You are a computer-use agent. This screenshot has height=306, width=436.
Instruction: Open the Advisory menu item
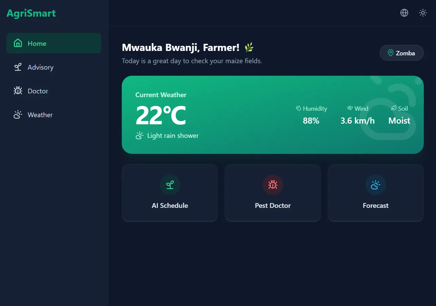(x=54, y=67)
